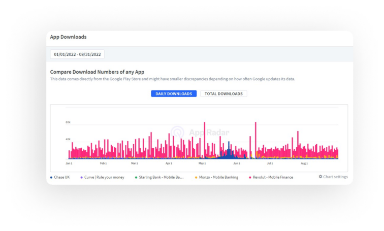Toggle Monzo - Mobile Banking series label
This screenshot has height=231, width=384.
click(217, 177)
